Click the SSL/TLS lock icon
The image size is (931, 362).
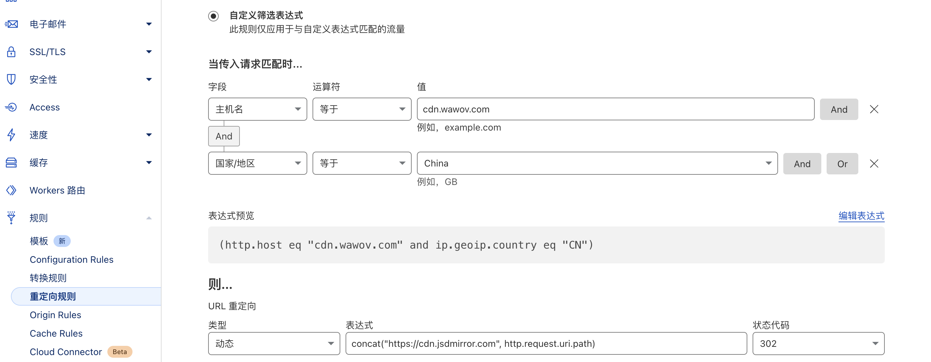pos(12,52)
